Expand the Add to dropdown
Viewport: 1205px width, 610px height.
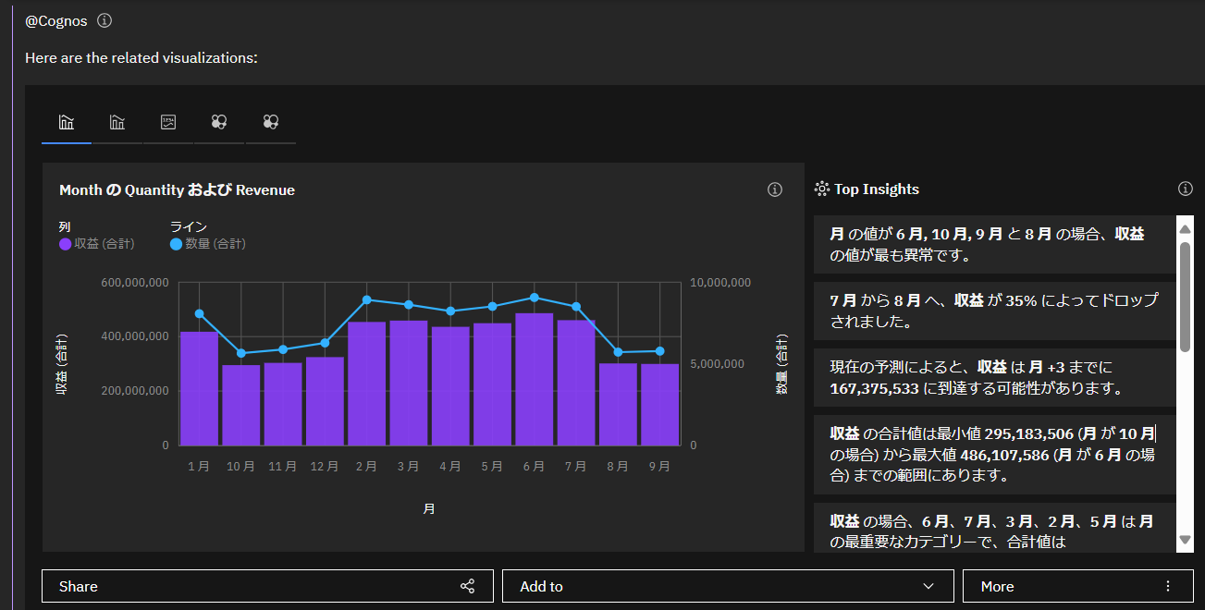click(728, 586)
